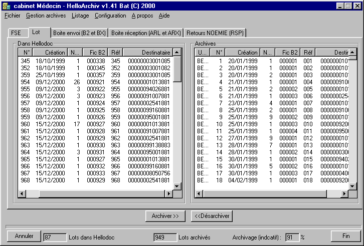
Task: Open Boite réception (ARL et ARX) tab
Action: click(x=146, y=33)
